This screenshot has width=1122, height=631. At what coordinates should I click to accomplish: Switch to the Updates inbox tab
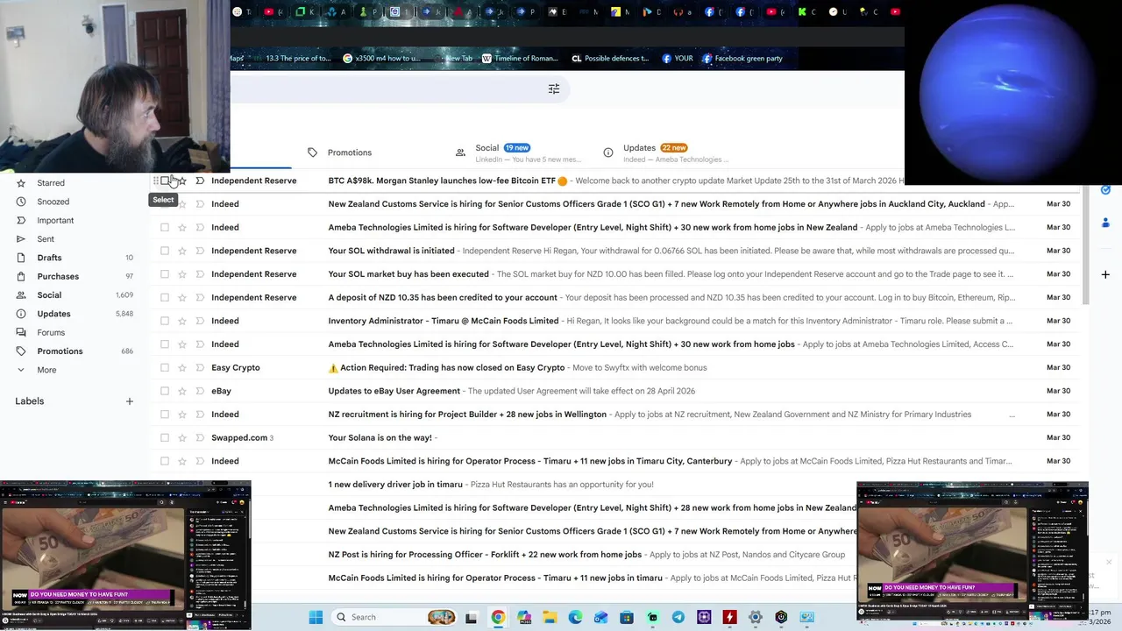point(666,152)
